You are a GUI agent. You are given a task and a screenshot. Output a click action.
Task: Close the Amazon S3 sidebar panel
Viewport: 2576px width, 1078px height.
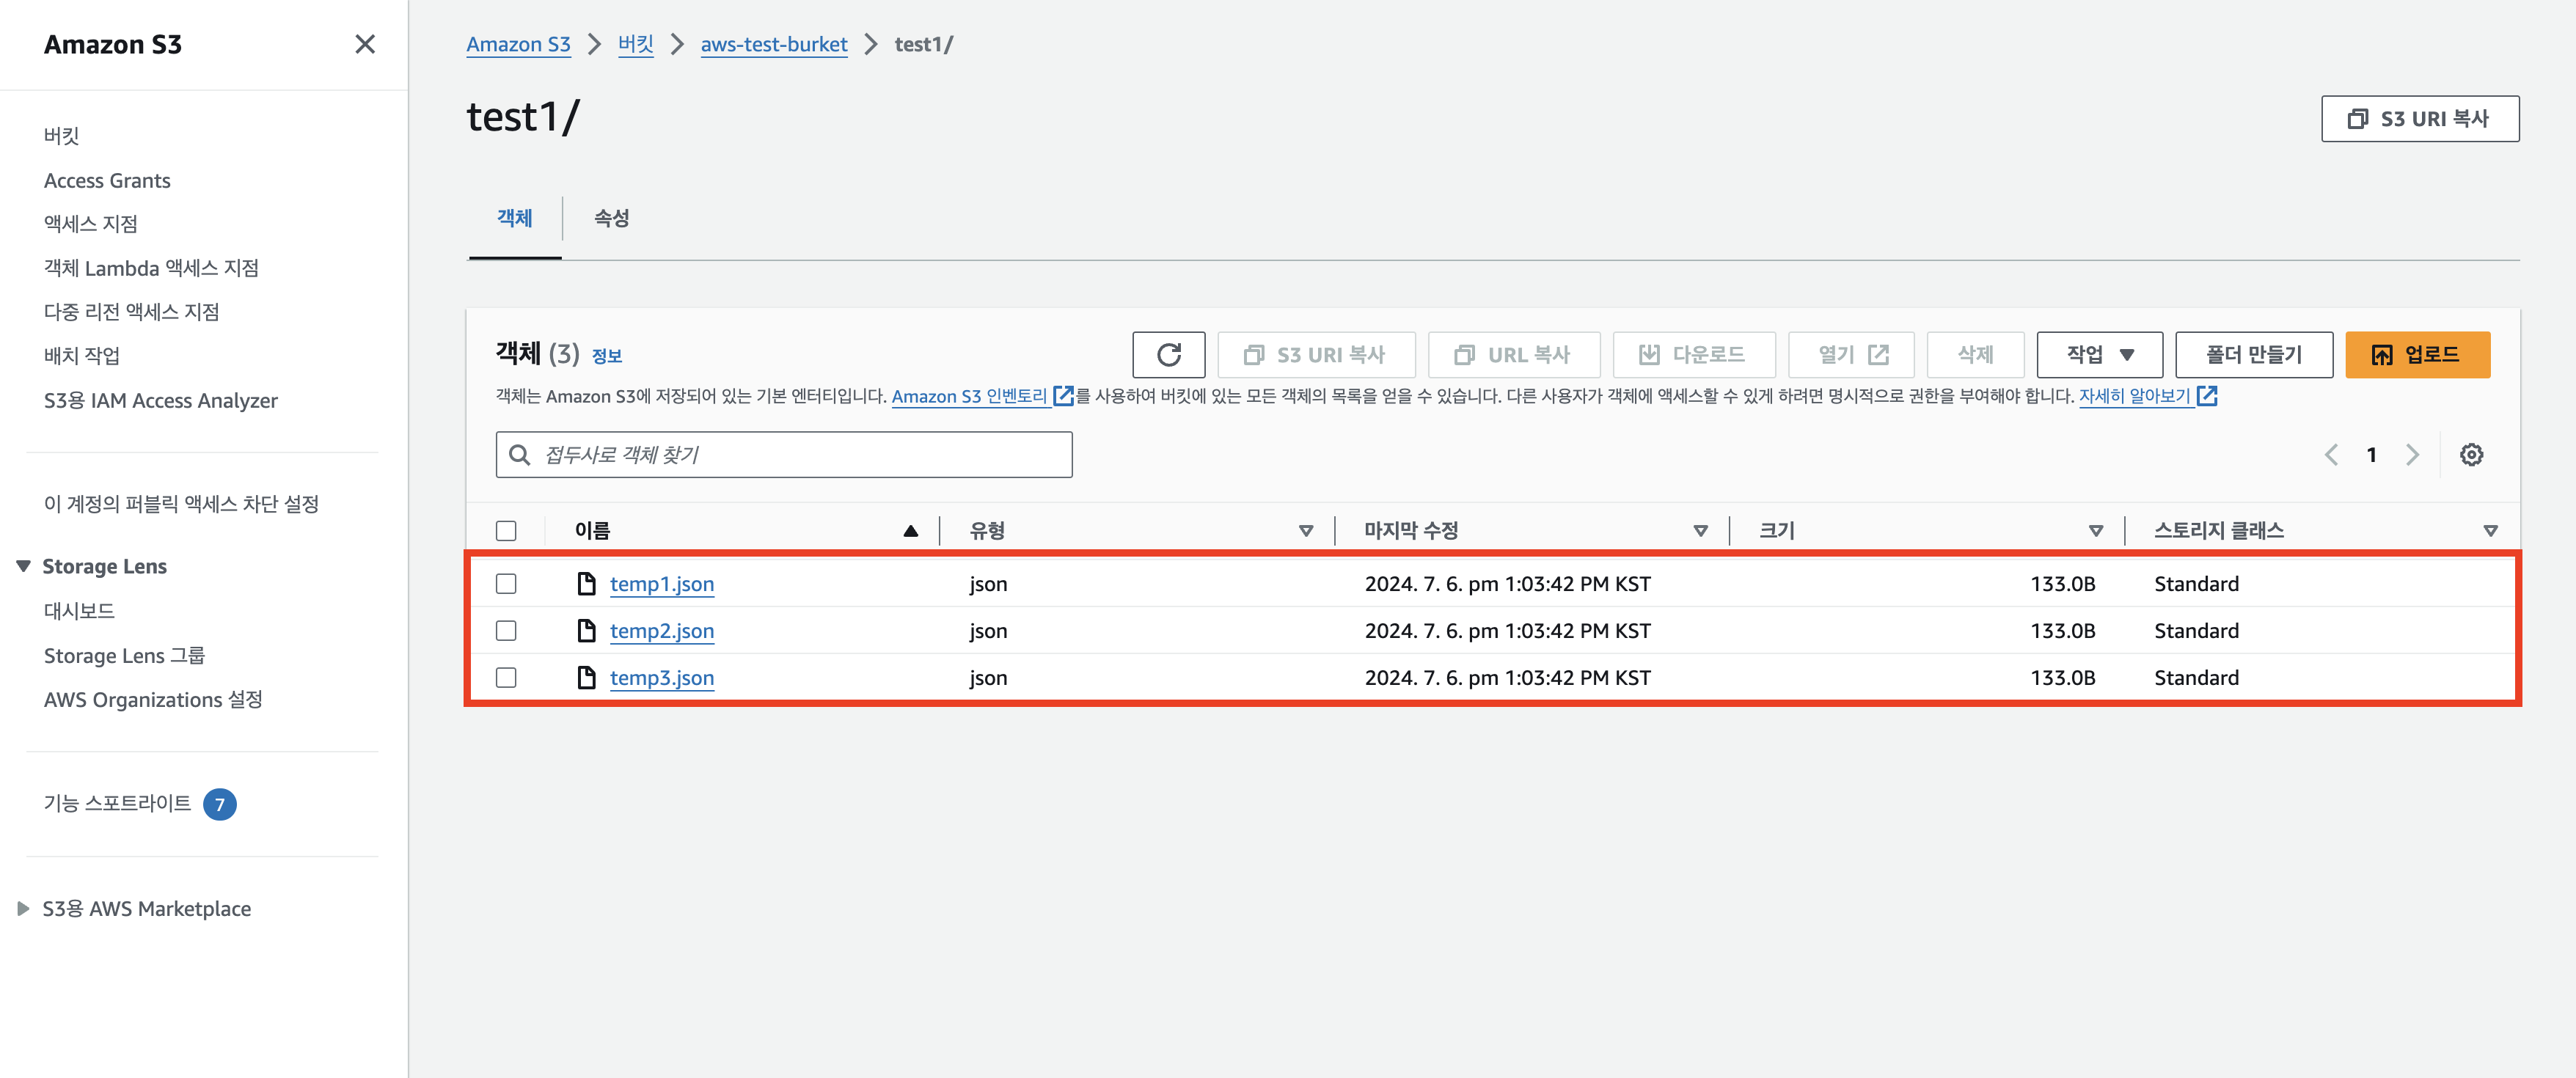click(365, 44)
